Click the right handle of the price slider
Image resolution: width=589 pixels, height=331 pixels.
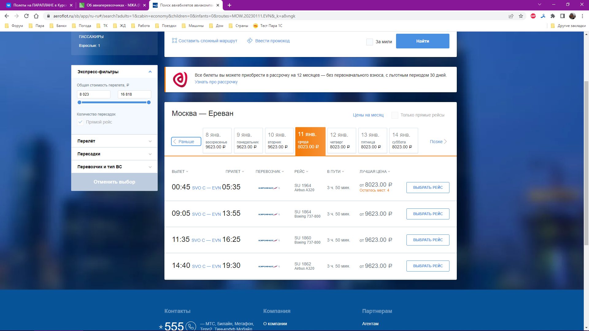coord(149,102)
